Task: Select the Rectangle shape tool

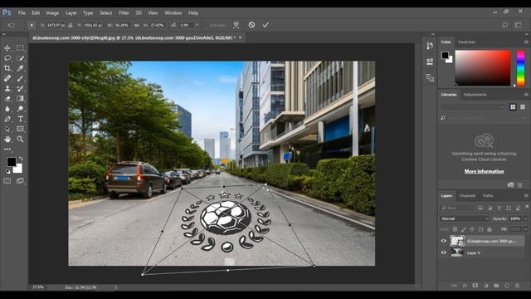Action: 20,130
